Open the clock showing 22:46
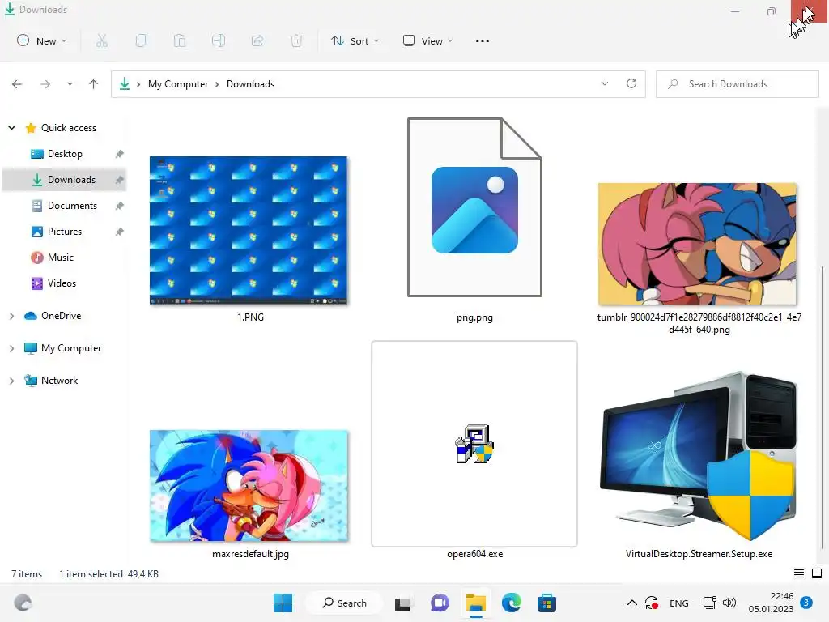Image resolution: width=829 pixels, height=622 pixels. pyautogui.click(x=771, y=603)
